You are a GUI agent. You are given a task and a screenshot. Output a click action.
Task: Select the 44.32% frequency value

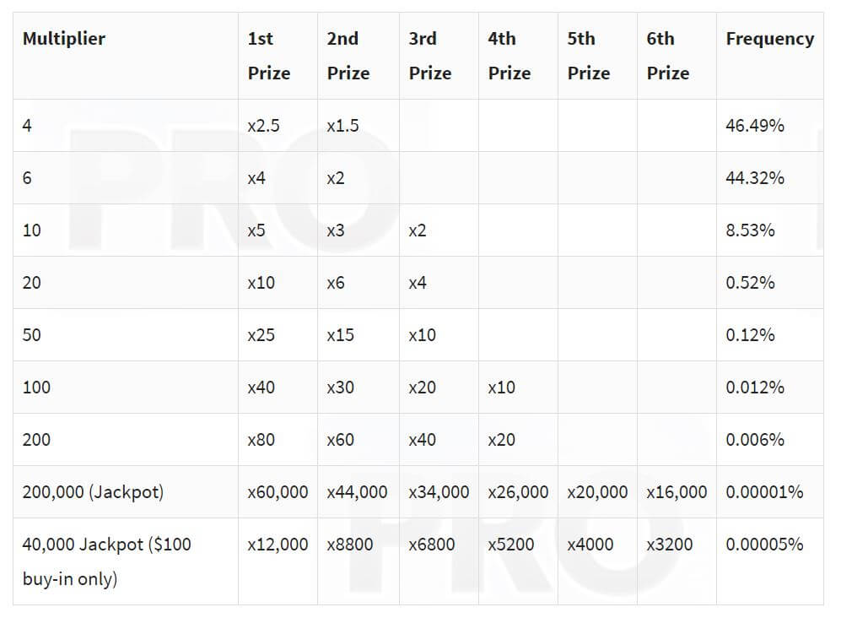point(755,178)
